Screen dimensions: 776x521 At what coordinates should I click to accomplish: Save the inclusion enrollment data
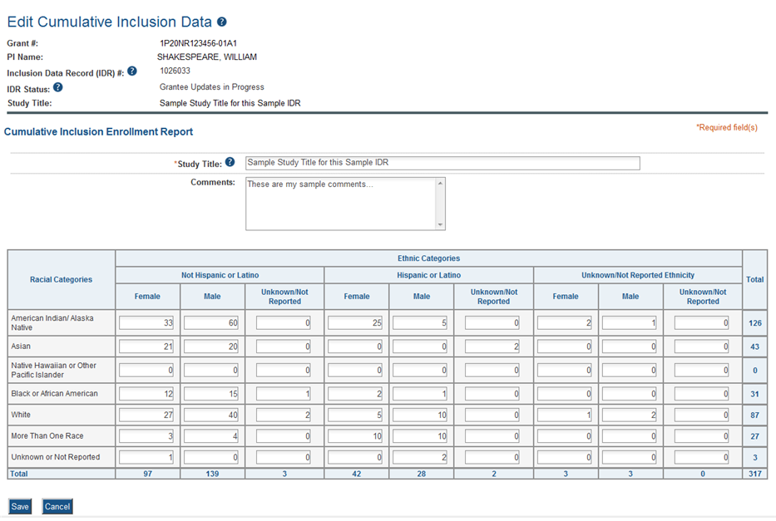[x=20, y=506]
